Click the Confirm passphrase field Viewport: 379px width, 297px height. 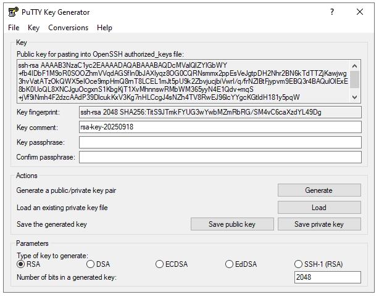[220, 157]
